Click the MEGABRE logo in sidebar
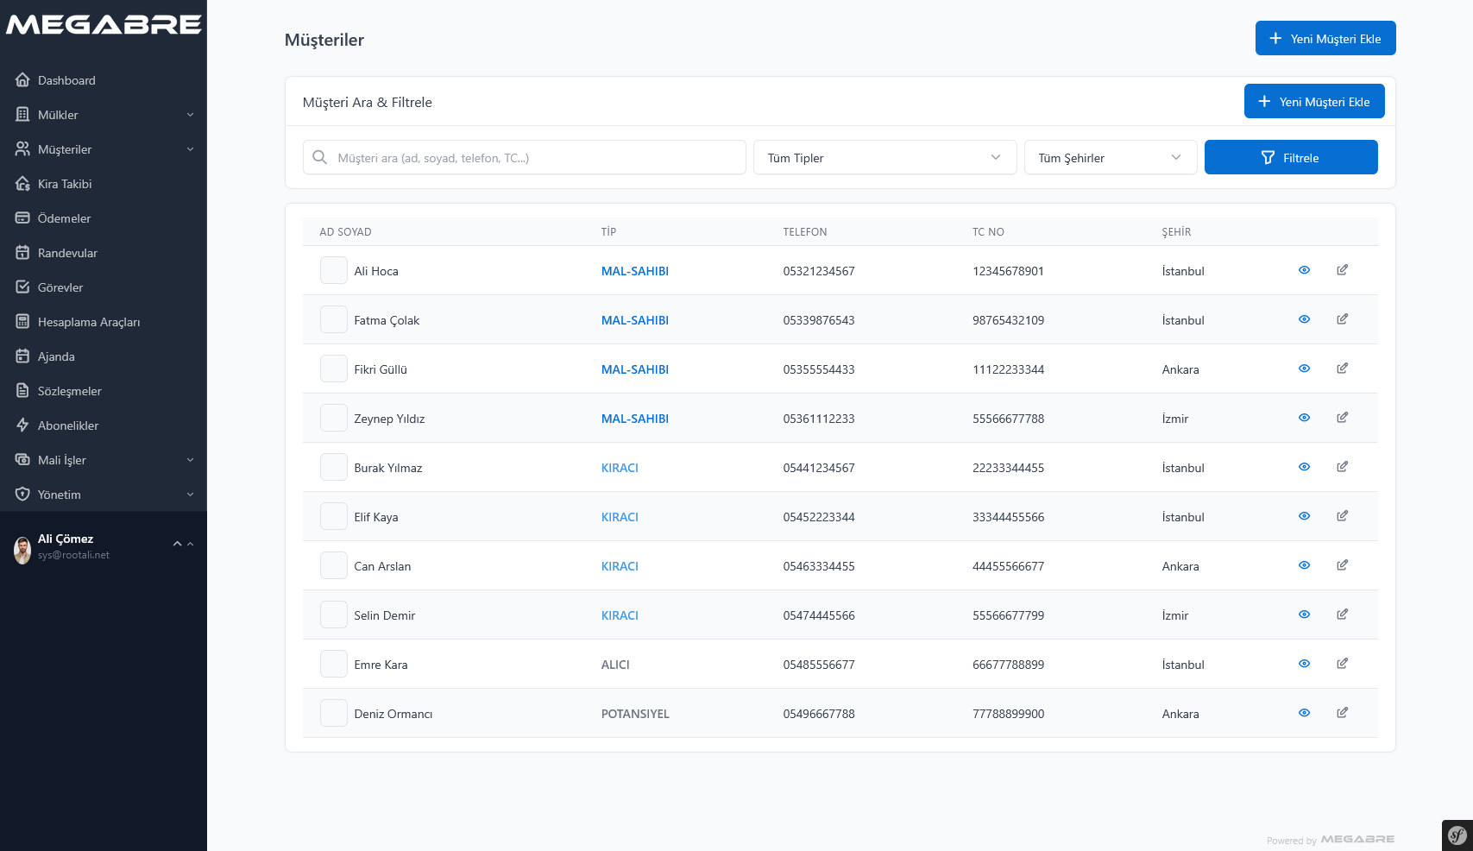Screen dimensions: 1473x851 104,25
